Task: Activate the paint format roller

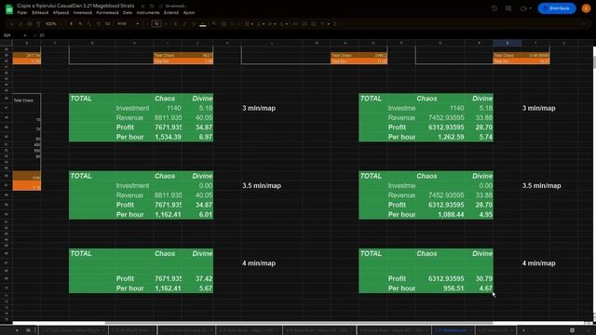Action: pos(38,24)
